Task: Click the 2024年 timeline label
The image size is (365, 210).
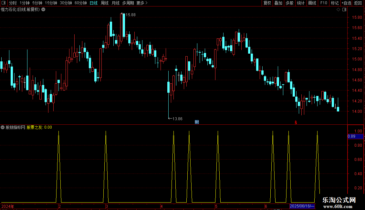Action: pyautogui.click(x=8, y=206)
